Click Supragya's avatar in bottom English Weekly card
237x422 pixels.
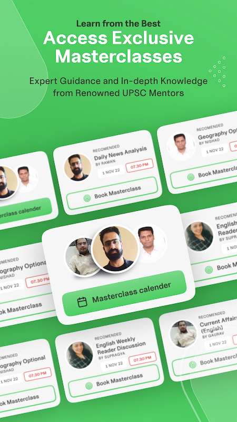(x=80, y=355)
